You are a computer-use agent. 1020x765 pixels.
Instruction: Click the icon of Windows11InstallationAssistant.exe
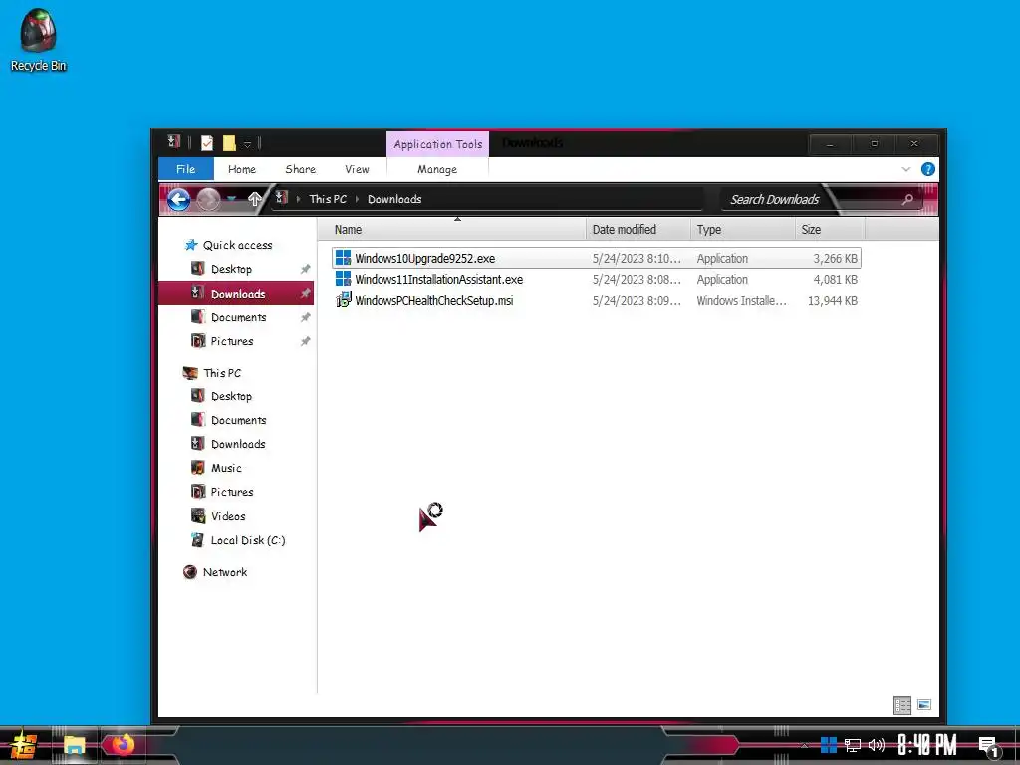[x=343, y=279]
